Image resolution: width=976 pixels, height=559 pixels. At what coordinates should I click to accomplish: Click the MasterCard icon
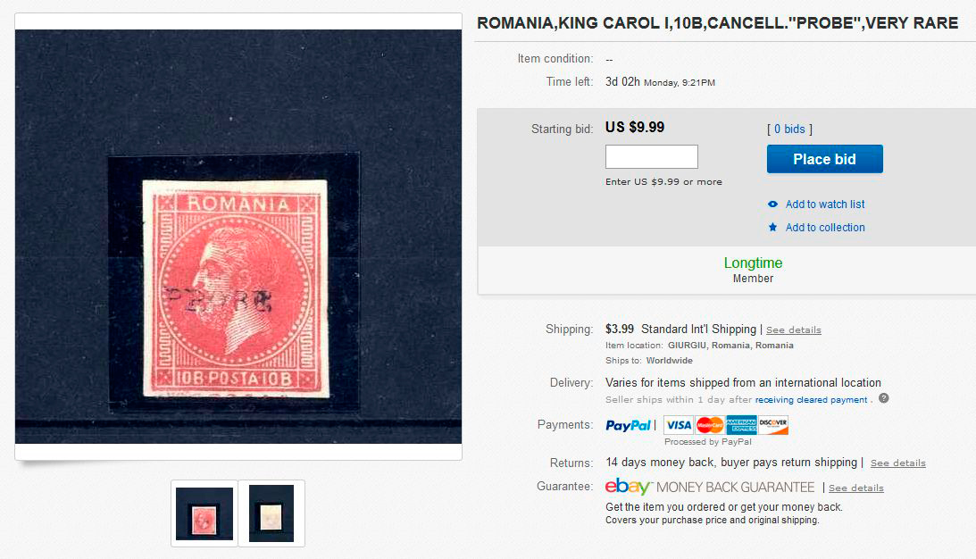(710, 424)
